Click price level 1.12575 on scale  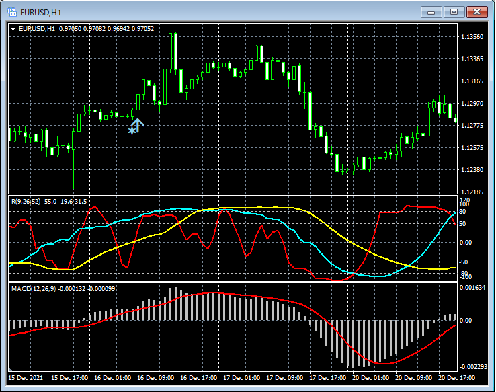coord(472,148)
